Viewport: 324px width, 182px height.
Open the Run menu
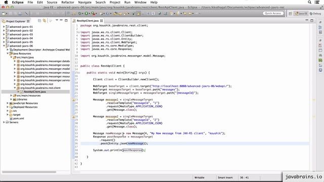(x=127, y=2)
